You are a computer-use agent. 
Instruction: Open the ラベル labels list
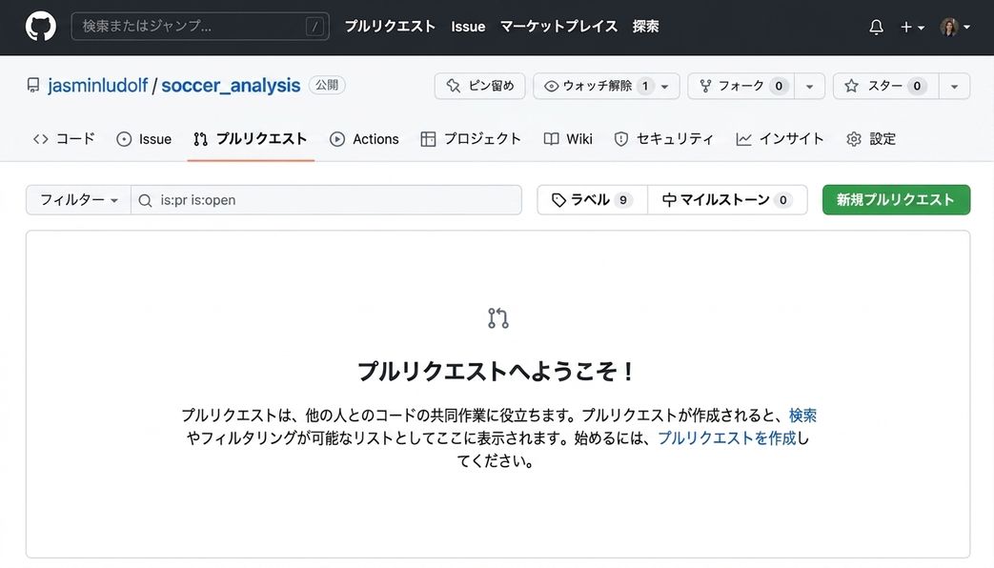(592, 200)
